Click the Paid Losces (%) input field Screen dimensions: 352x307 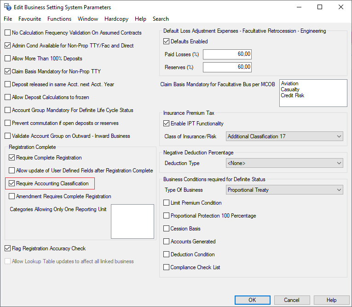[x=227, y=54]
